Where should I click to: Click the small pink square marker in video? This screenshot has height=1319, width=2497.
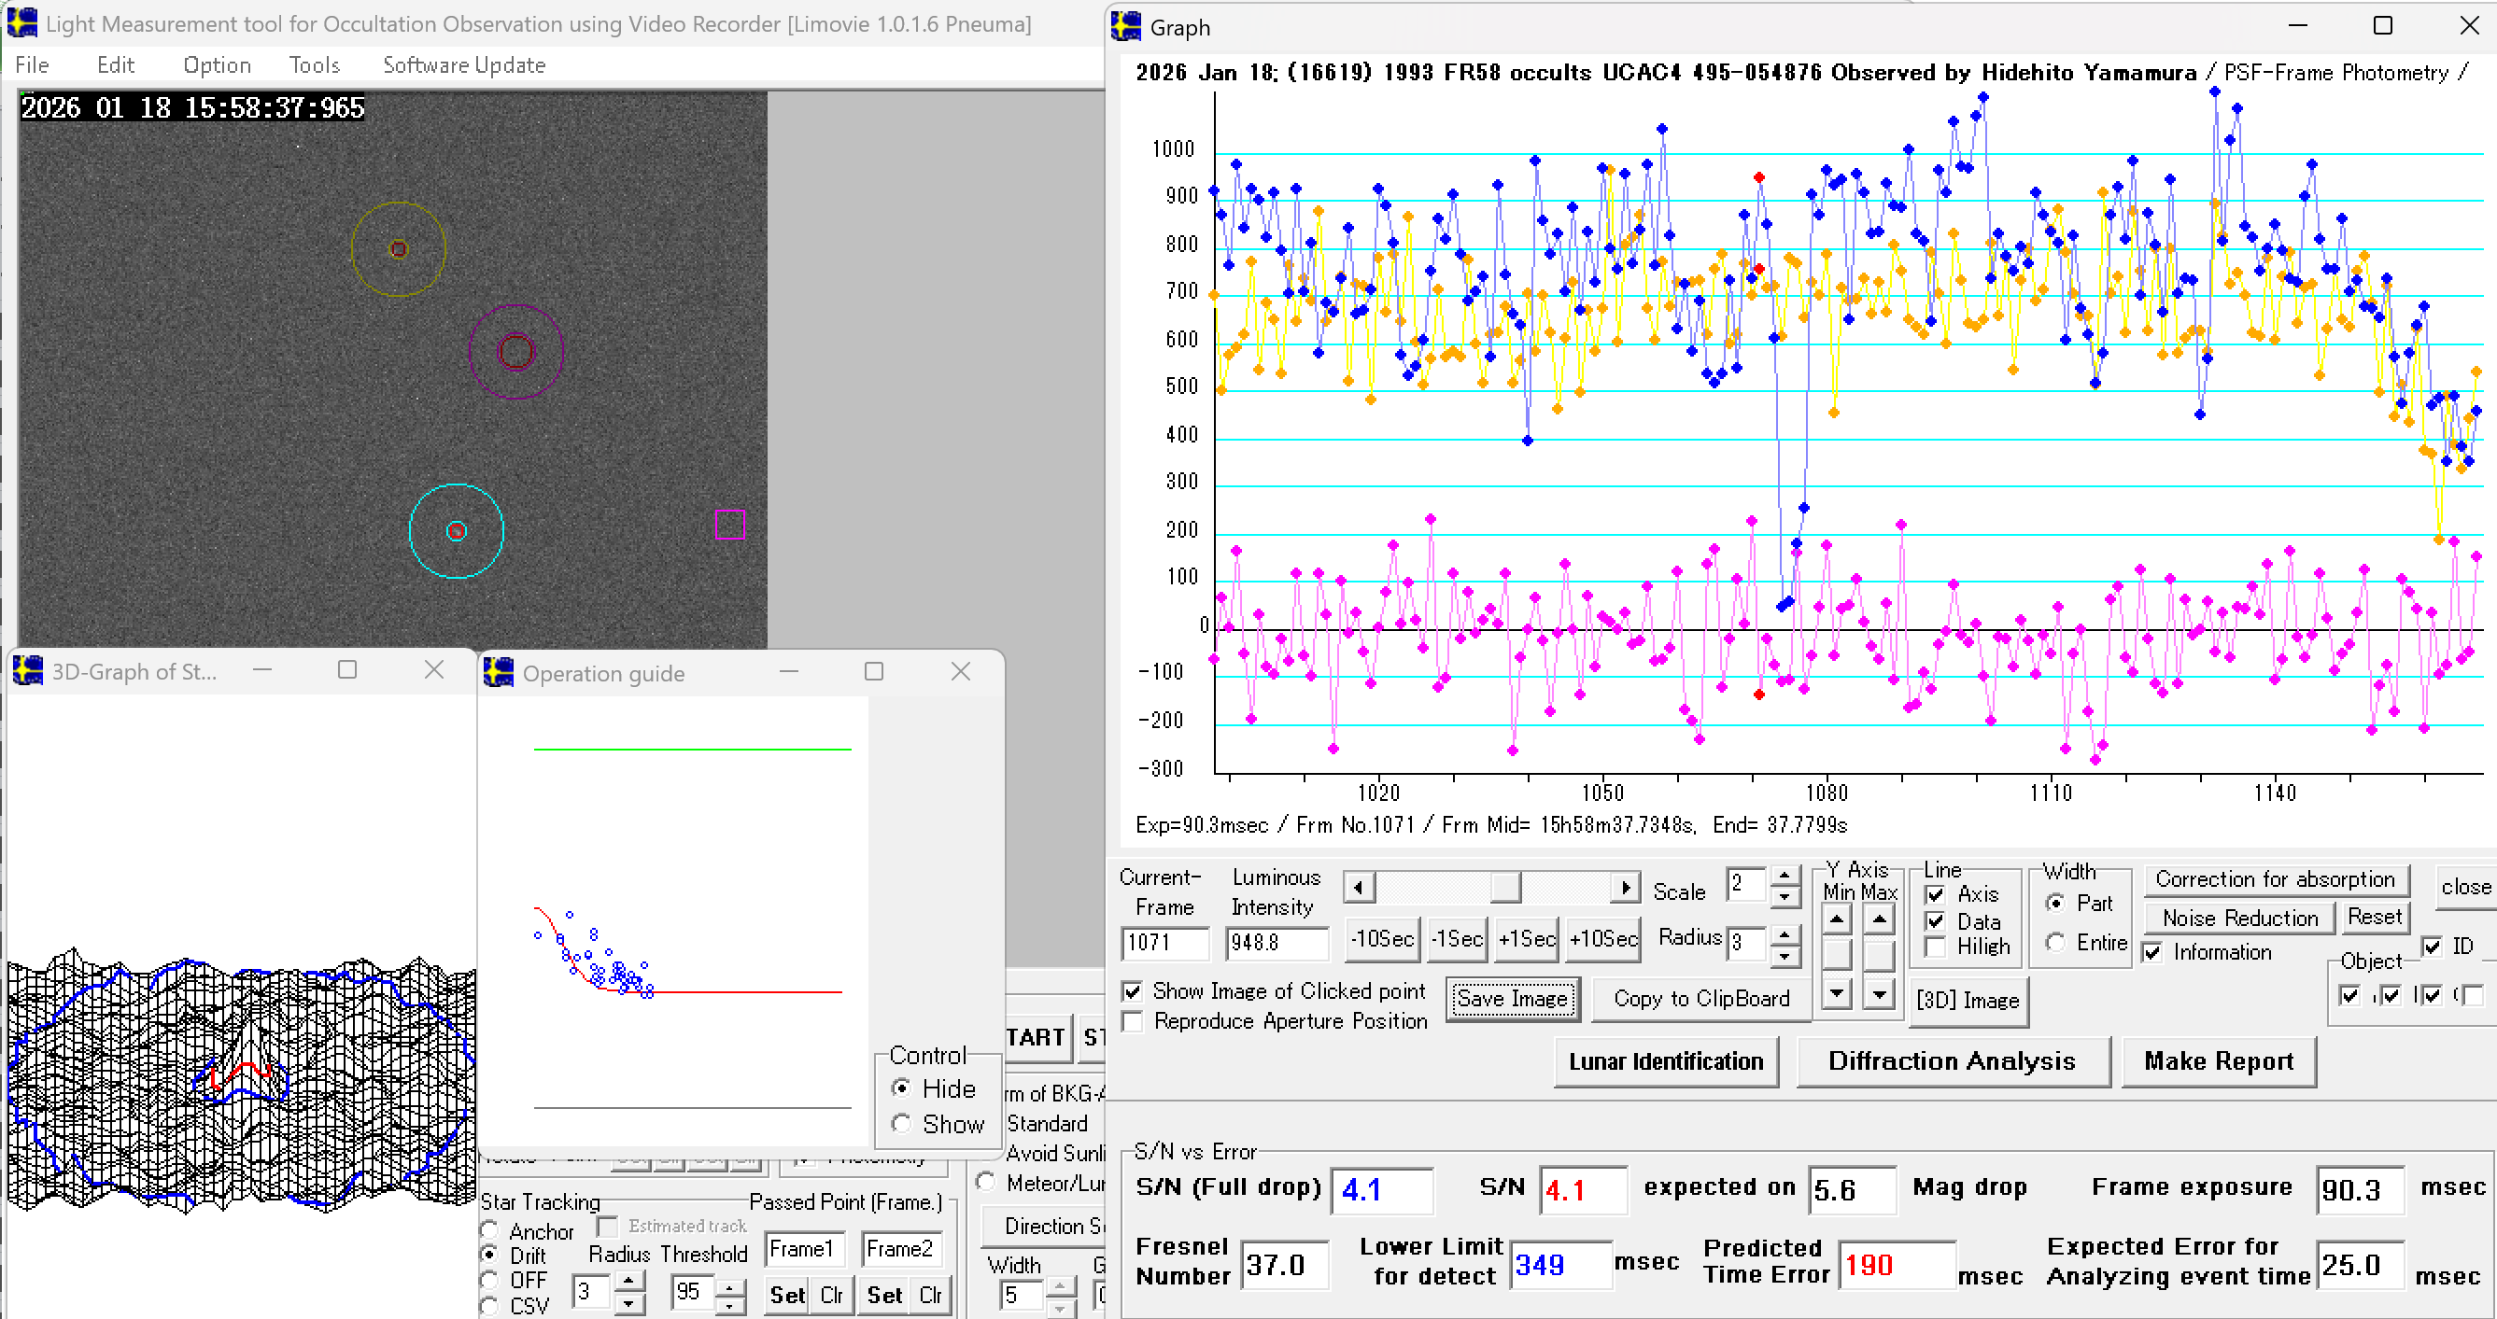click(x=729, y=525)
